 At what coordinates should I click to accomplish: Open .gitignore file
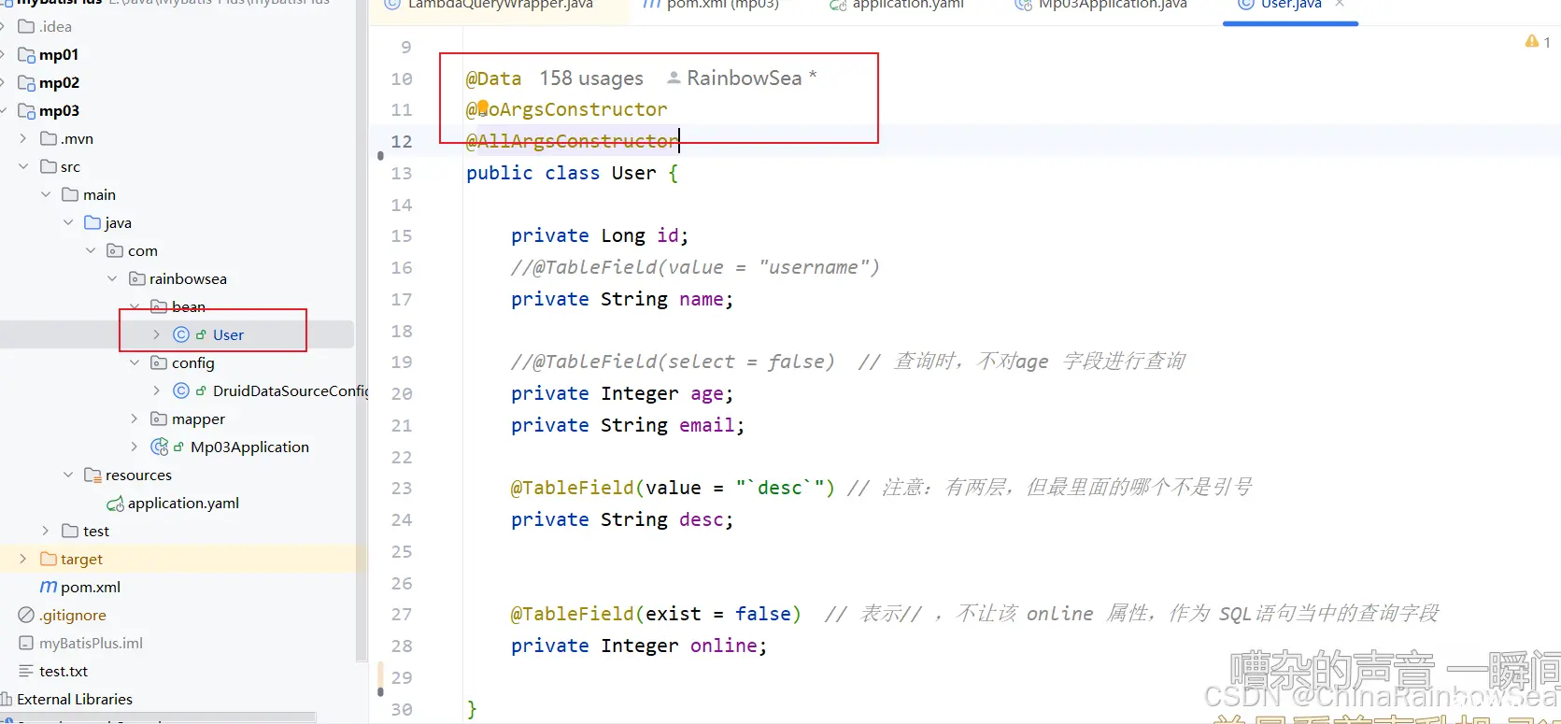click(x=73, y=615)
